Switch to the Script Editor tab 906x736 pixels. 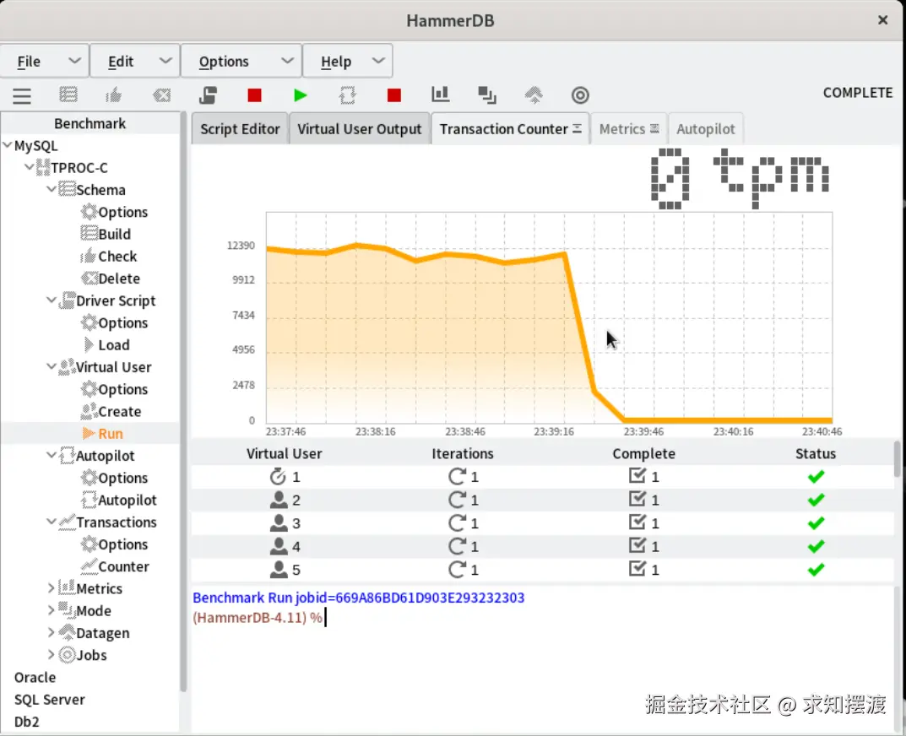pyautogui.click(x=240, y=129)
